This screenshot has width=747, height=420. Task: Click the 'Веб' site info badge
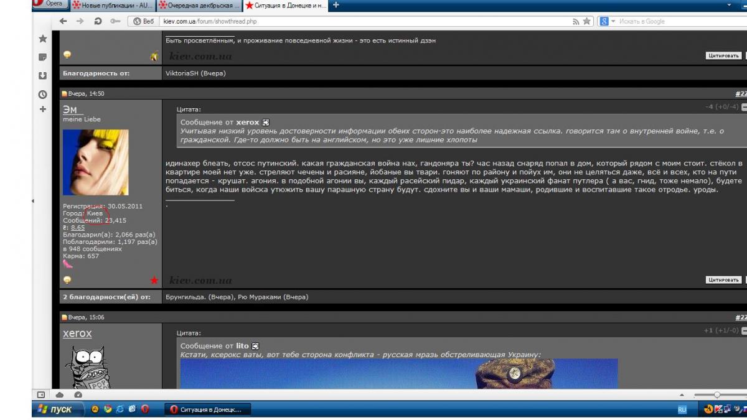click(144, 21)
